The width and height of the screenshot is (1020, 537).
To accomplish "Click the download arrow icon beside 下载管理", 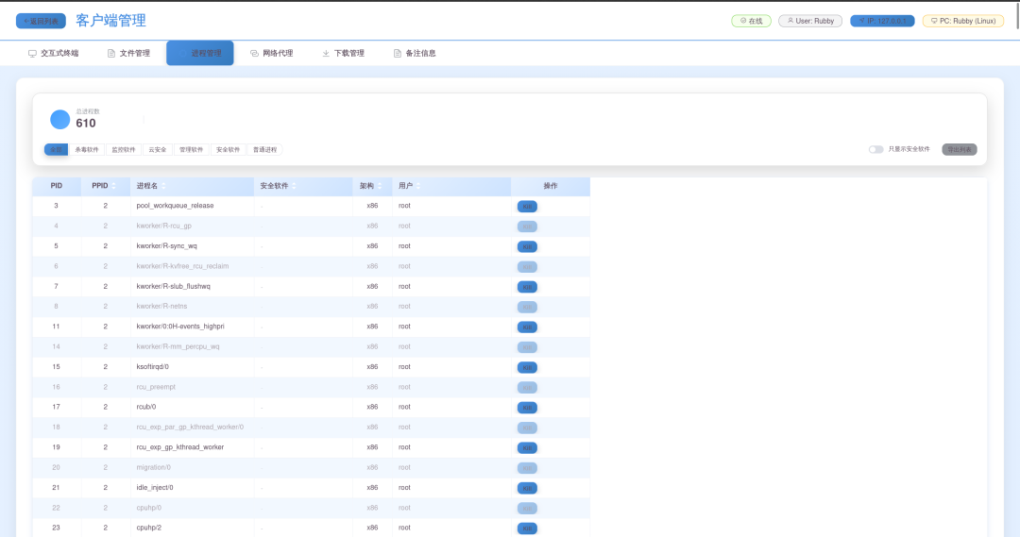I will [326, 53].
